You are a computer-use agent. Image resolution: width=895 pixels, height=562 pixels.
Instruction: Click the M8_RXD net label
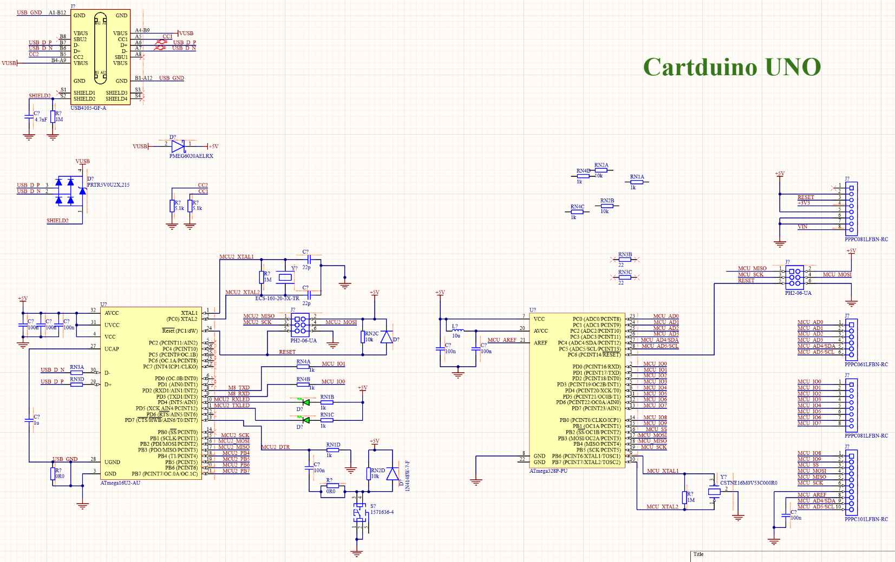pos(239,394)
